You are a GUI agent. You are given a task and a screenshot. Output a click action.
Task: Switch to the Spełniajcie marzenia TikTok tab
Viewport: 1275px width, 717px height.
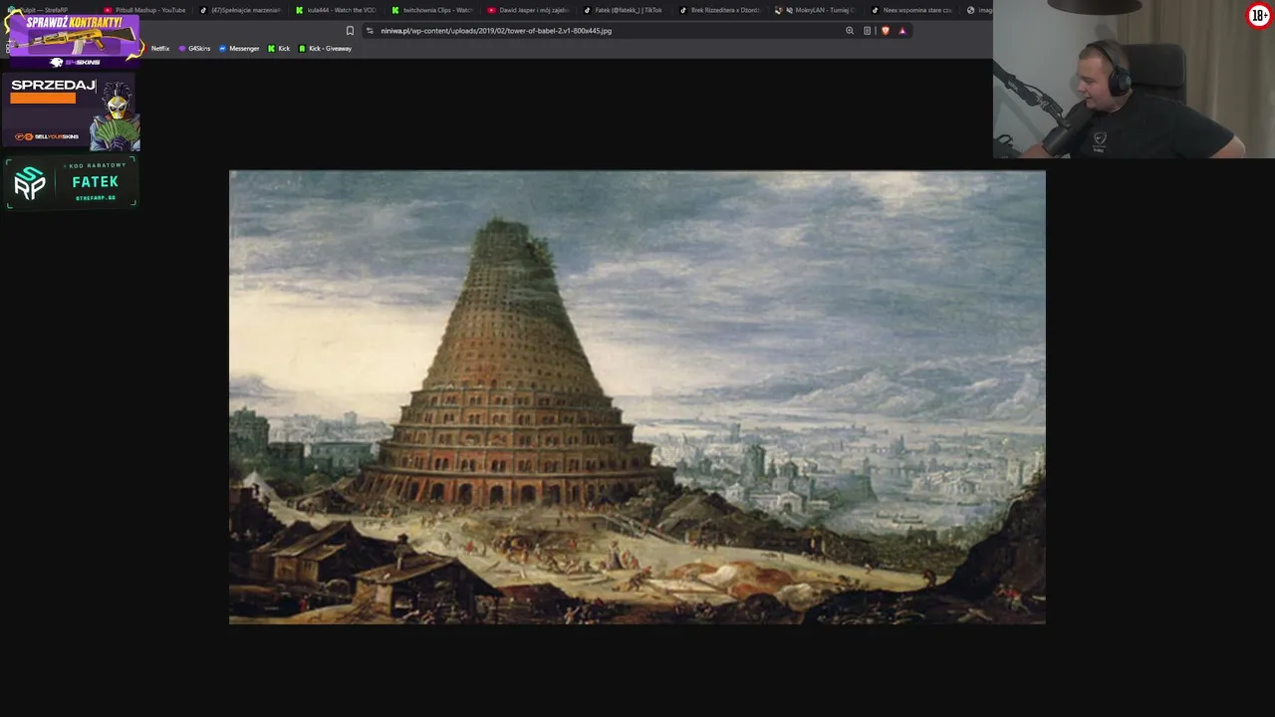(239, 10)
